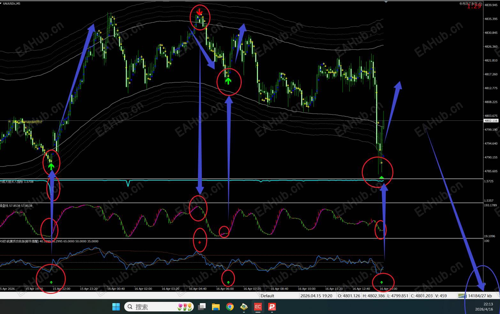Click the open price O: 4801.126
Viewport: 500px width, 314px height.
pyautogui.click(x=348, y=296)
